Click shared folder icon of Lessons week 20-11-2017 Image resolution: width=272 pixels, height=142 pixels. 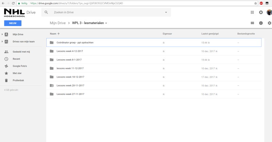pos(52,85)
